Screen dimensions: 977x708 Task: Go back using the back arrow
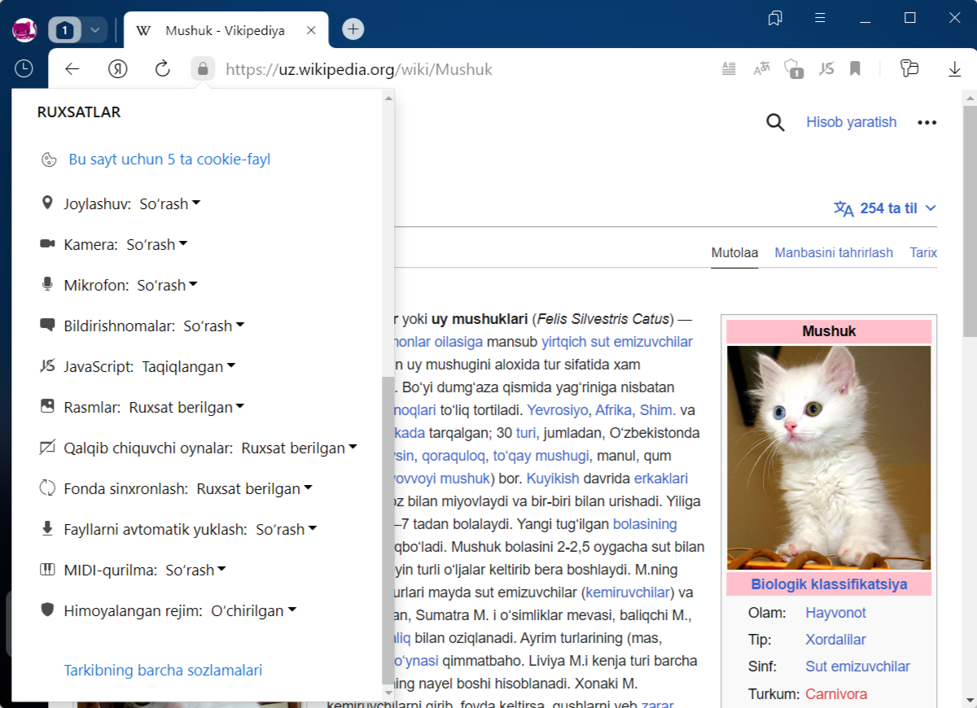tap(72, 69)
